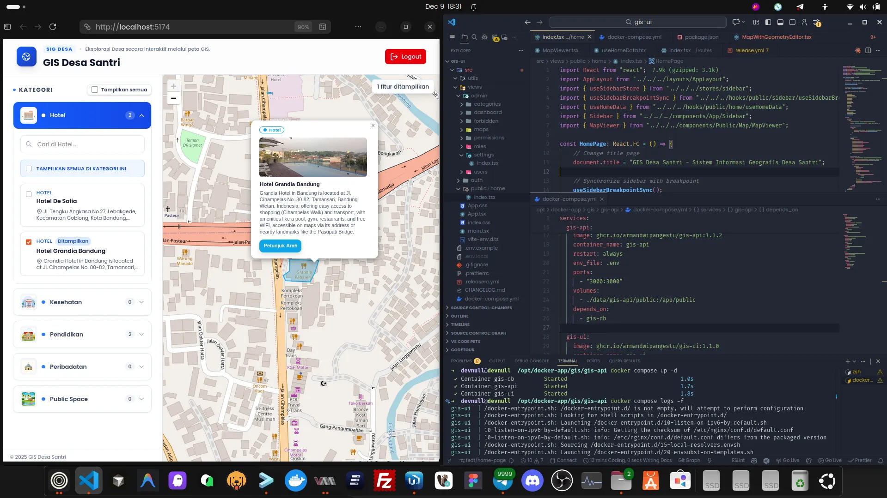
Task: Toggle VS Code primary sidebar layout icon
Action: coord(768,22)
